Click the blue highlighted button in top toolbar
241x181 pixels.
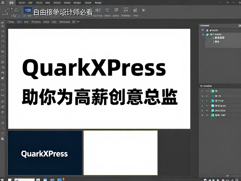pos(28,10)
